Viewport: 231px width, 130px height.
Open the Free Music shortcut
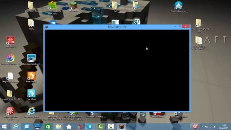(31, 95)
